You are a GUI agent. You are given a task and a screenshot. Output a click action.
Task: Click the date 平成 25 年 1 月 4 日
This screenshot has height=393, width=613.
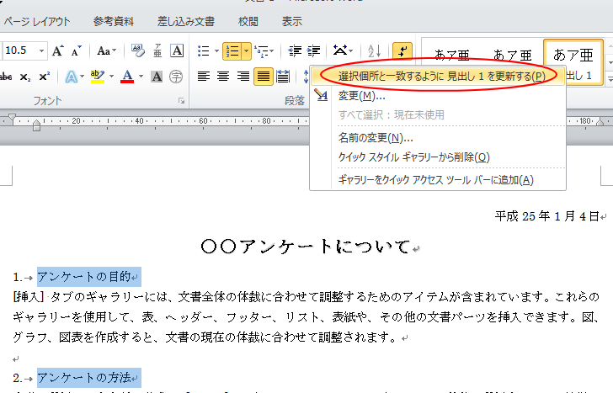pos(546,216)
